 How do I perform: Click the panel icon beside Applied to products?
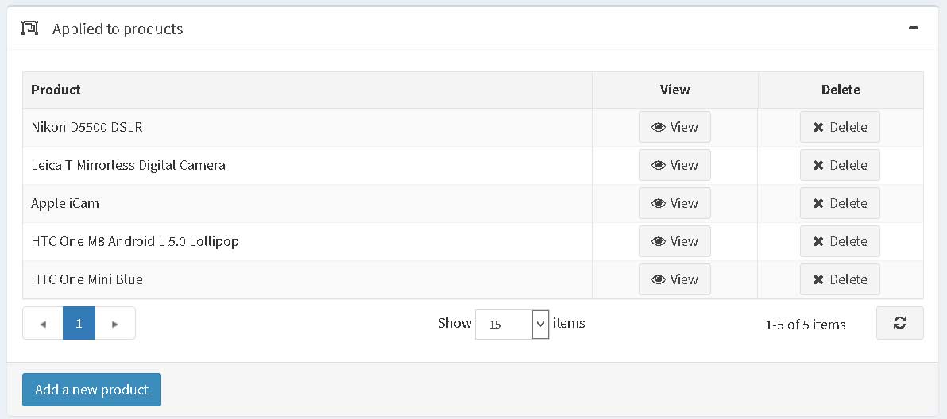tap(29, 28)
